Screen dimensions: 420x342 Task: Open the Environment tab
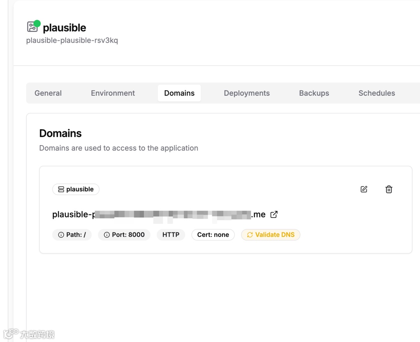(x=113, y=93)
